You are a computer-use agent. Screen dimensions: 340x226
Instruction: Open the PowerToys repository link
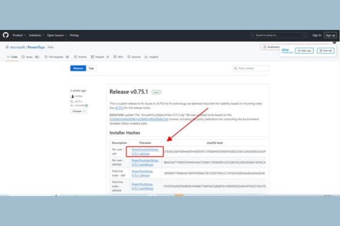36,47
